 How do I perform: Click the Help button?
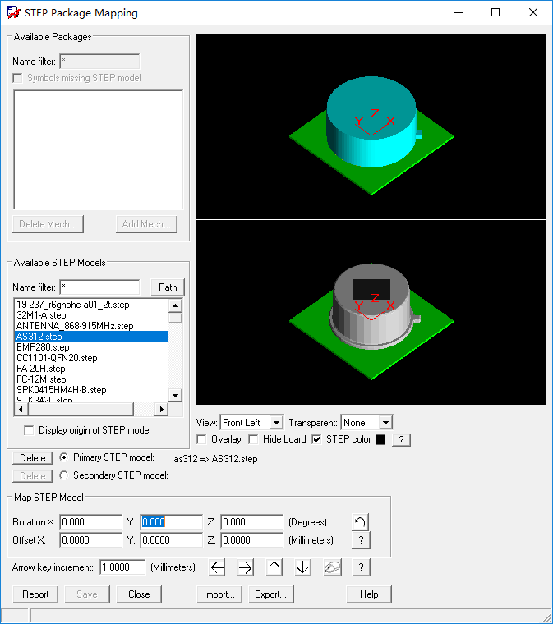tap(369, 594)
